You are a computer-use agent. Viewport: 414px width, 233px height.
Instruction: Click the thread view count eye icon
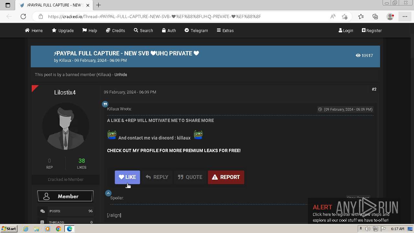[358, 55]
